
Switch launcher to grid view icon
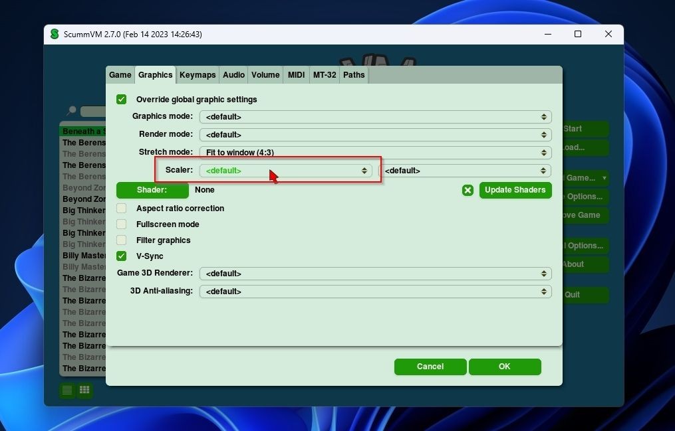tap(84, 390)
